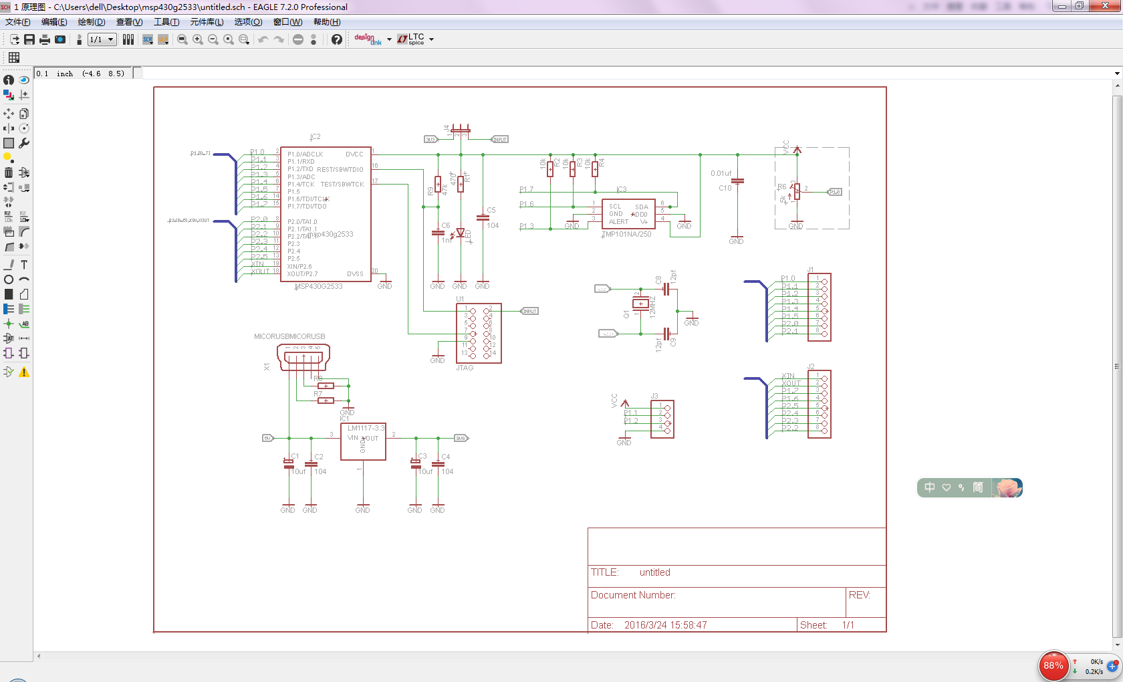Screen dimensions: 1123x682
Task: Click the Print icon in the toolbar
Action: 45,39
